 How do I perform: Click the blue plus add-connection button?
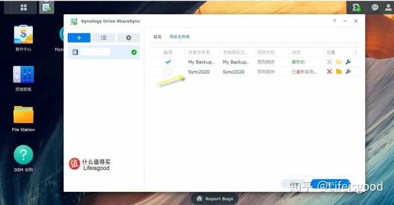click(x=79, y=38)
